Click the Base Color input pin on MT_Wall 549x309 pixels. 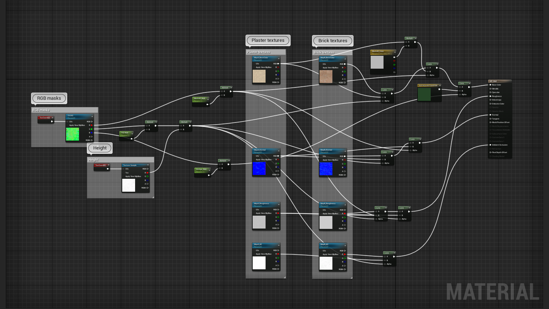coord(491,85)
